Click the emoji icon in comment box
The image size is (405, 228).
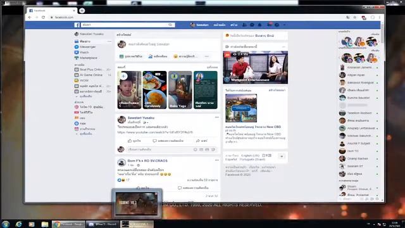pos(196,149)
